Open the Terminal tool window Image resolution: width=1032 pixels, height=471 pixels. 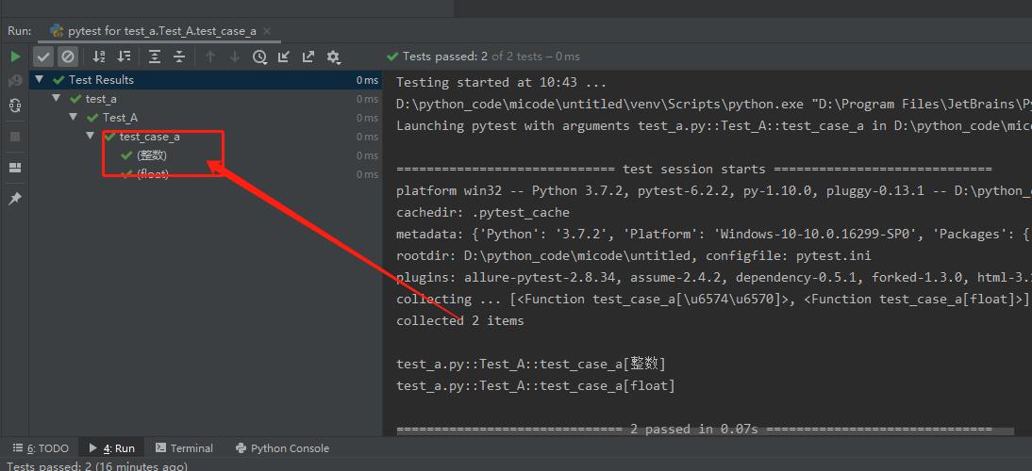[184, 448]
